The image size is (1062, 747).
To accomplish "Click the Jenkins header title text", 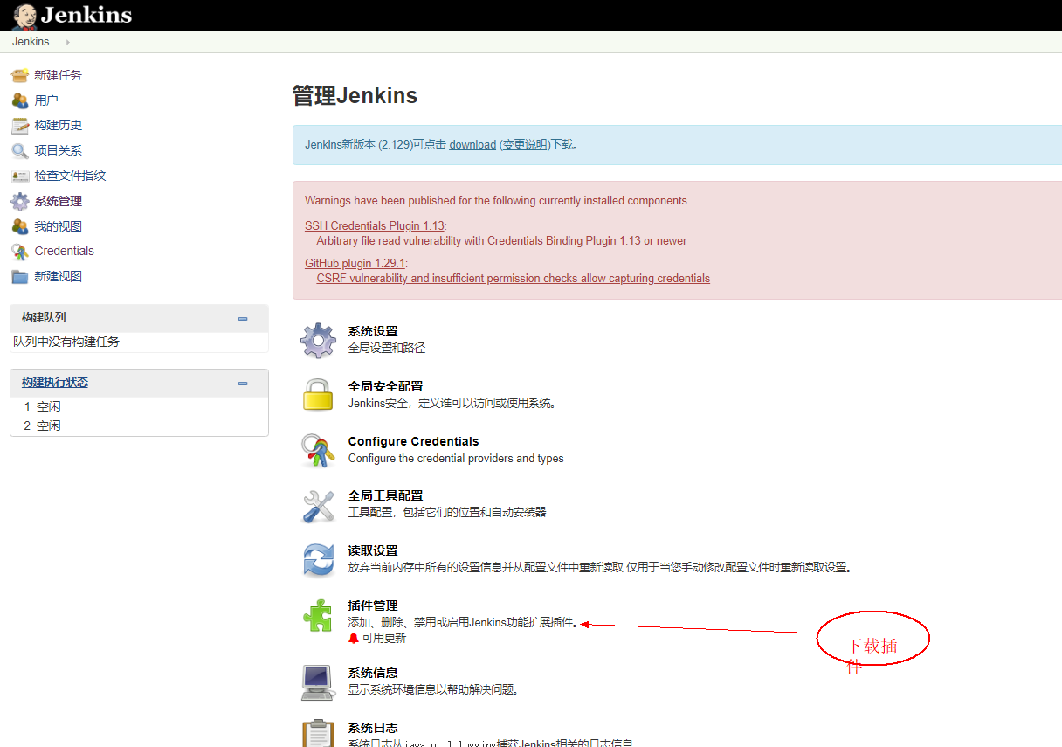I will click(86, 15).
